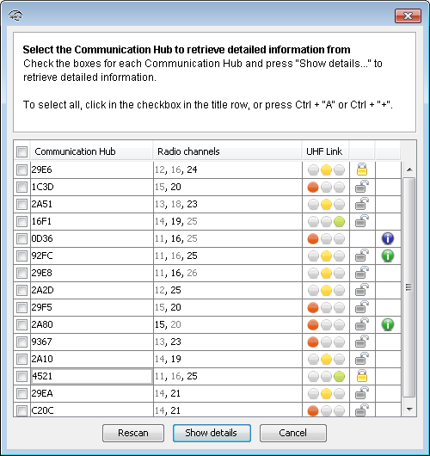
Task: Click the unlocked padlock icon for 29EA
Action: click(362, 392)
